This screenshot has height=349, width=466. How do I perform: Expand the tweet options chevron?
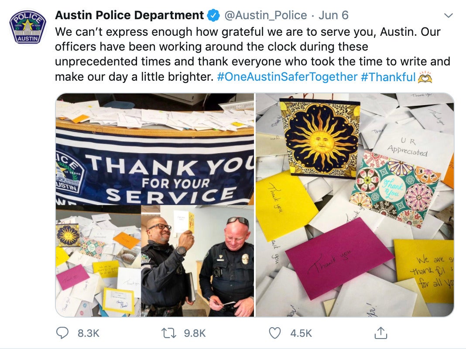448,15
